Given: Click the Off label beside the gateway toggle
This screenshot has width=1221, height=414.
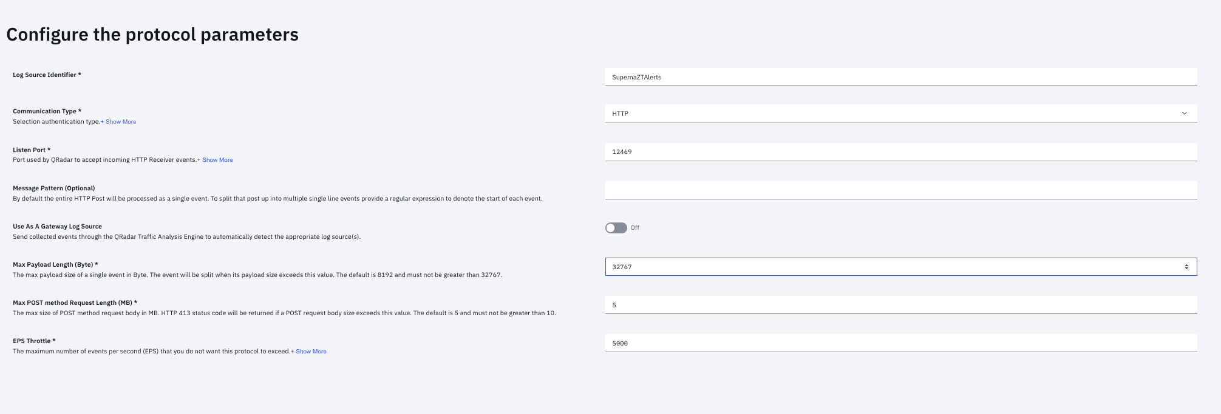Looking at the screenshot, I should 634,228.
